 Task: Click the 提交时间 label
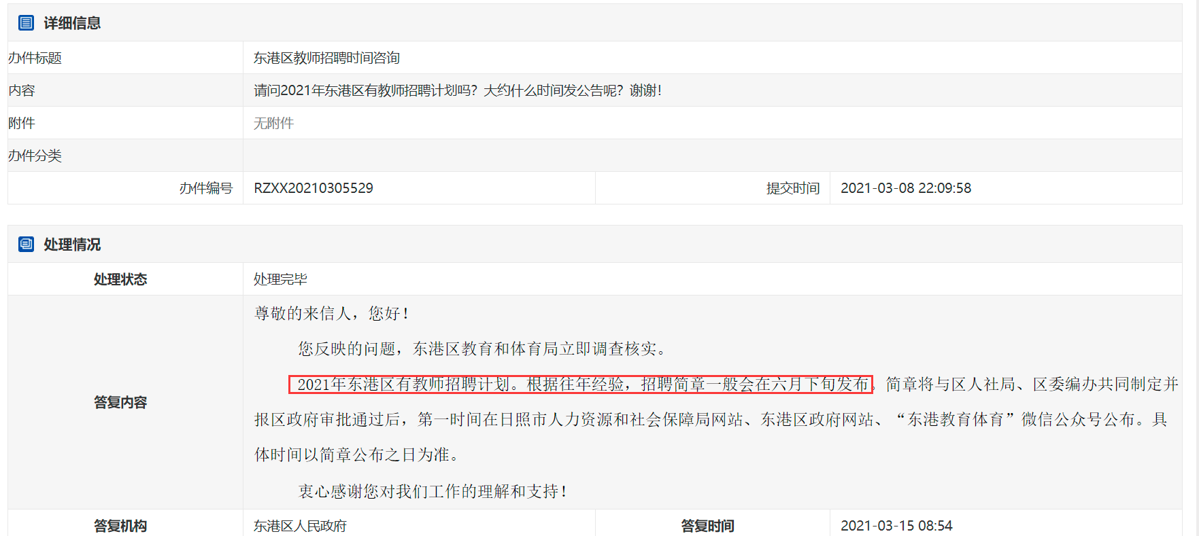793,188
